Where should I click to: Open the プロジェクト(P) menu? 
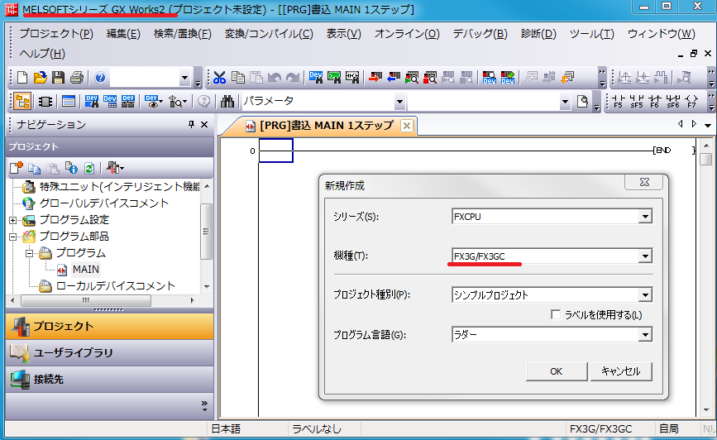[56, 34]
